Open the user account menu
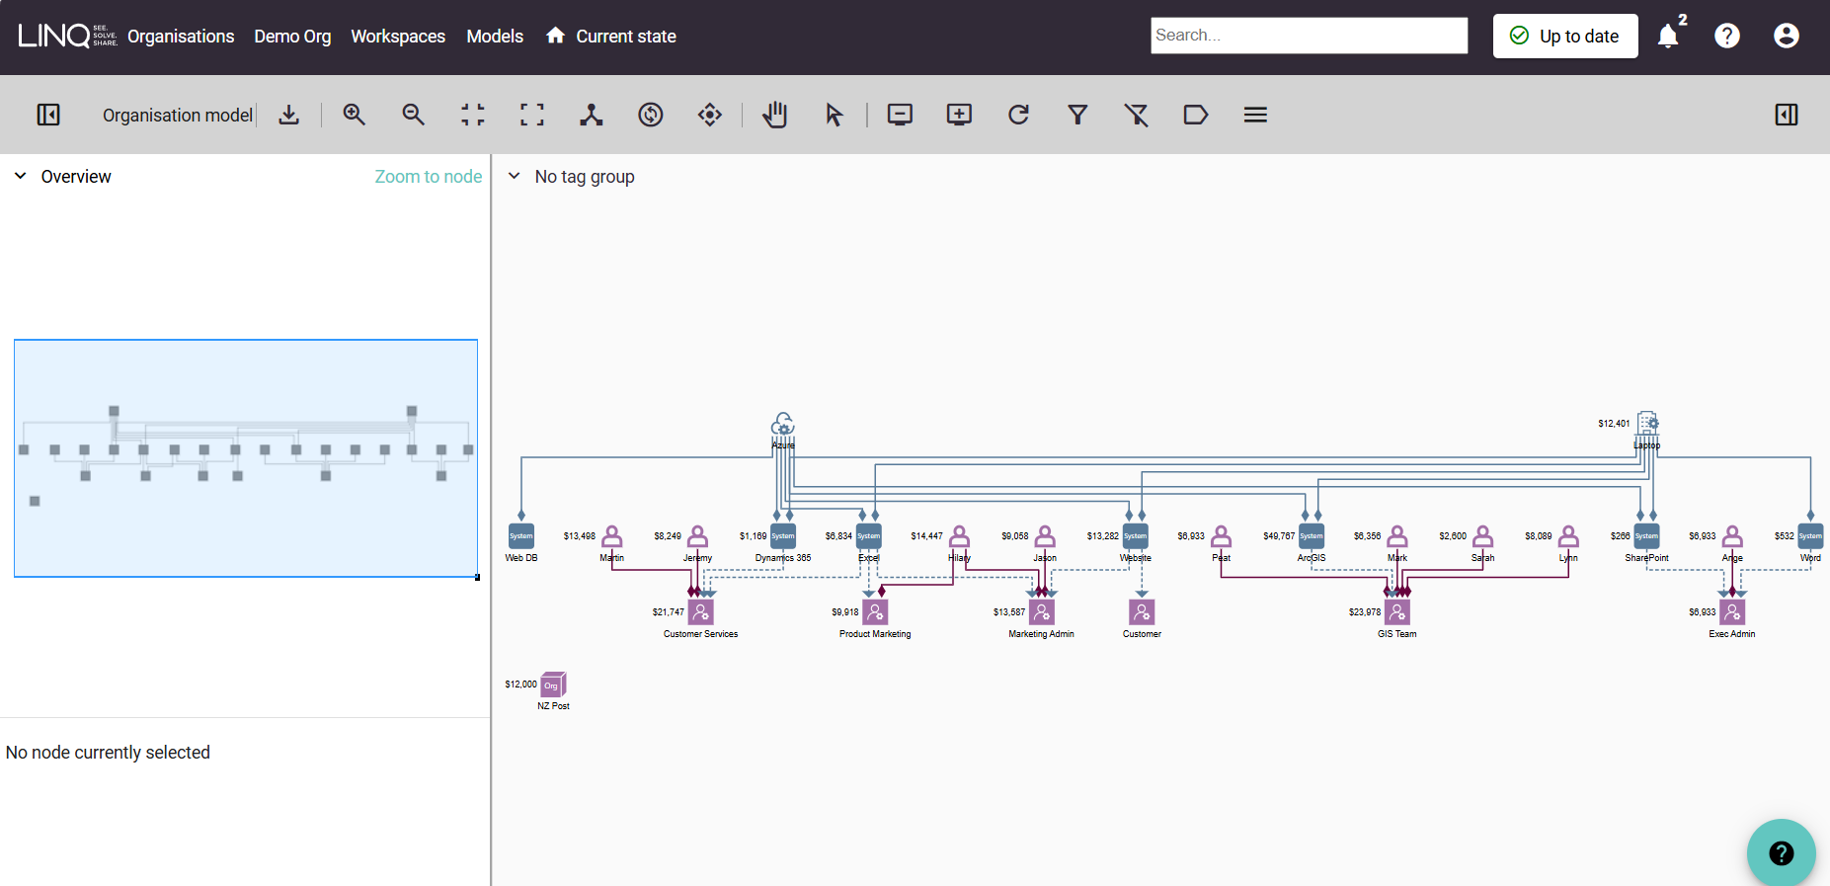Screen dimensions: 1830x886 [1787, 36]
